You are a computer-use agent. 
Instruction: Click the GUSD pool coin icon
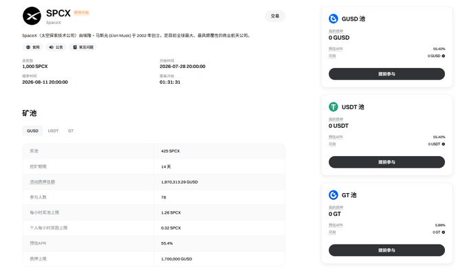334,19
